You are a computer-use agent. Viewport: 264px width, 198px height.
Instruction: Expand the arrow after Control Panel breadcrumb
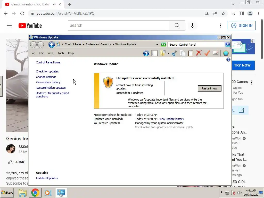84,44
